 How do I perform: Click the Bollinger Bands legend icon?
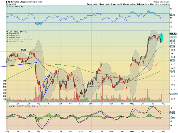tap(7, 40)
